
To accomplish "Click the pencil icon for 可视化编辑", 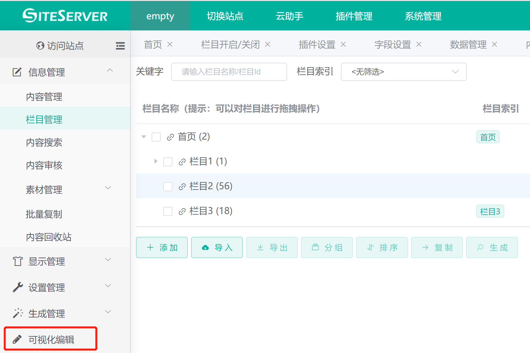I will tap(17, 340).
